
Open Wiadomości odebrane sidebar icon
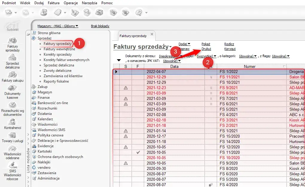pos(12,149)
